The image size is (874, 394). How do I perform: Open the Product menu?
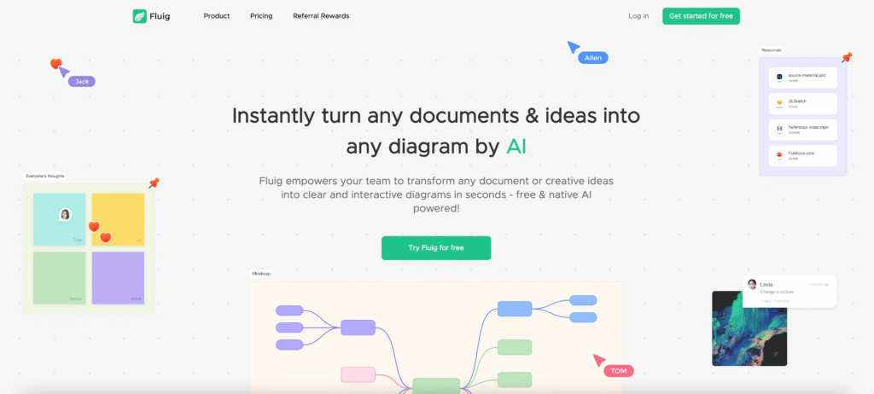coord(216,16)
